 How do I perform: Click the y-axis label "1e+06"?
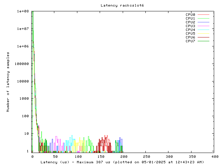point(23,46)
